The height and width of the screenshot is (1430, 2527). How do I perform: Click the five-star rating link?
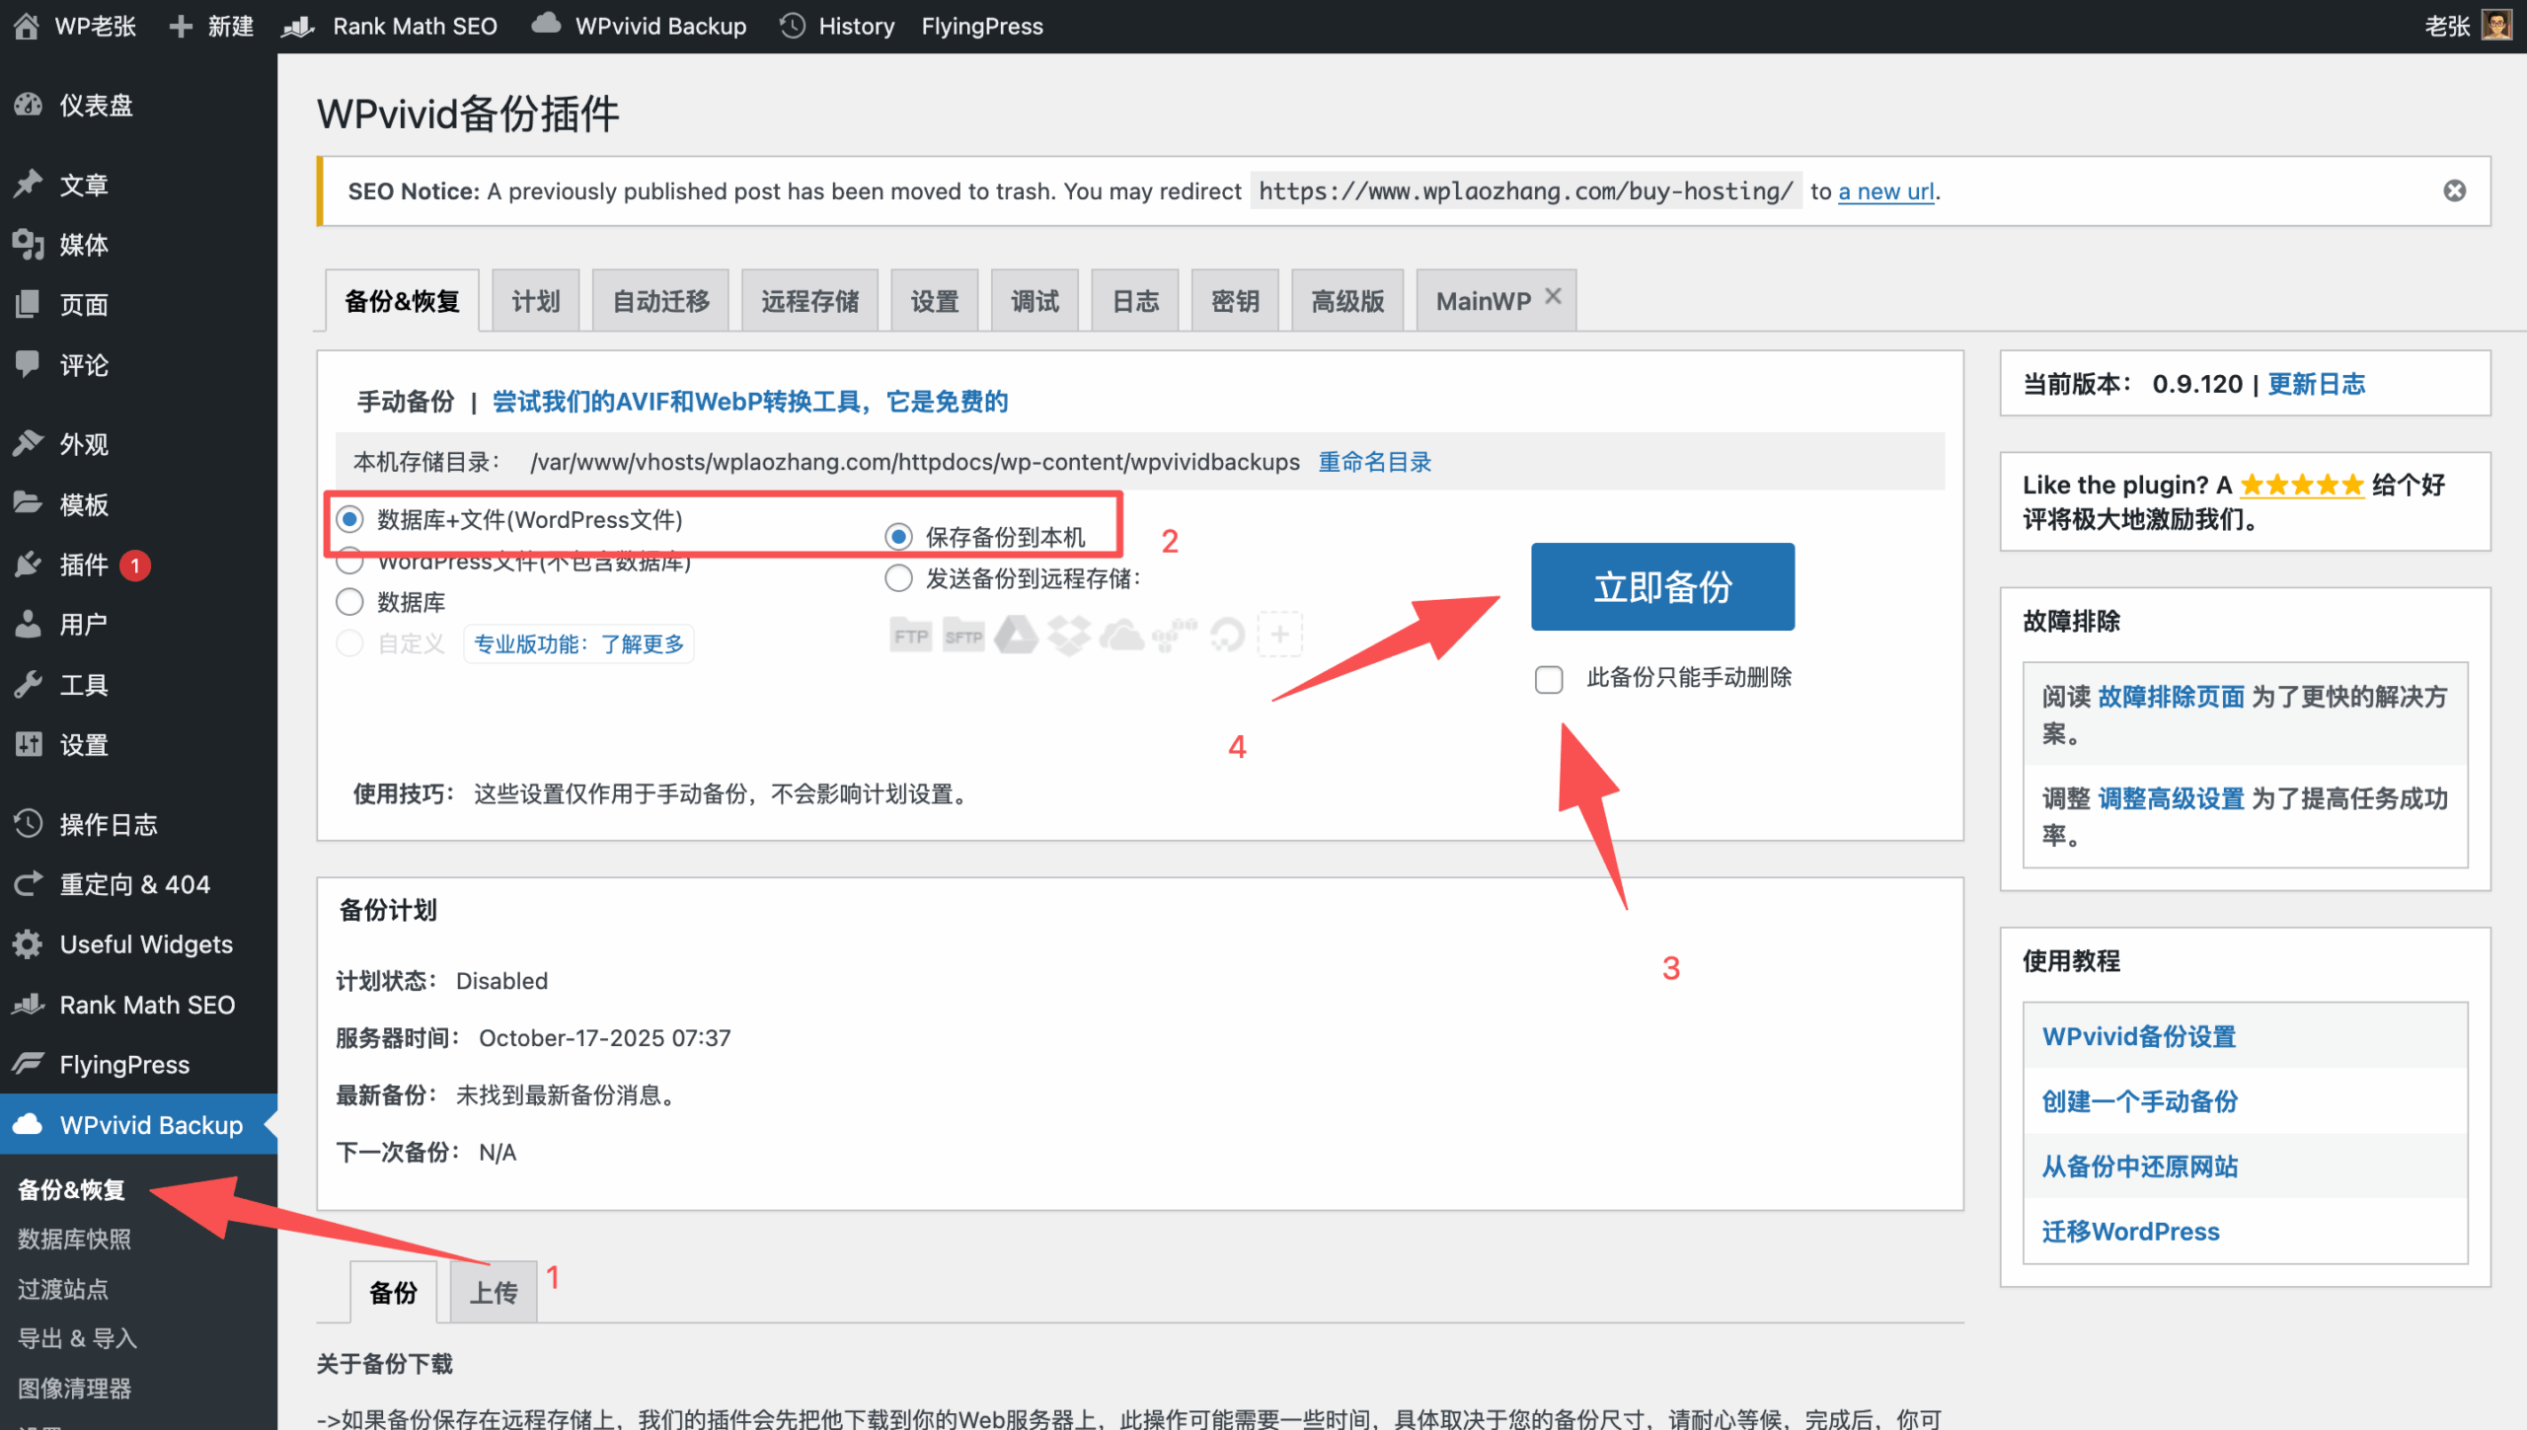click(2301, 485)
